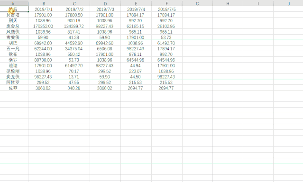Click the 姓名 header cell
The width and height of the screenshot is (303, 182).
pos(14,9)
